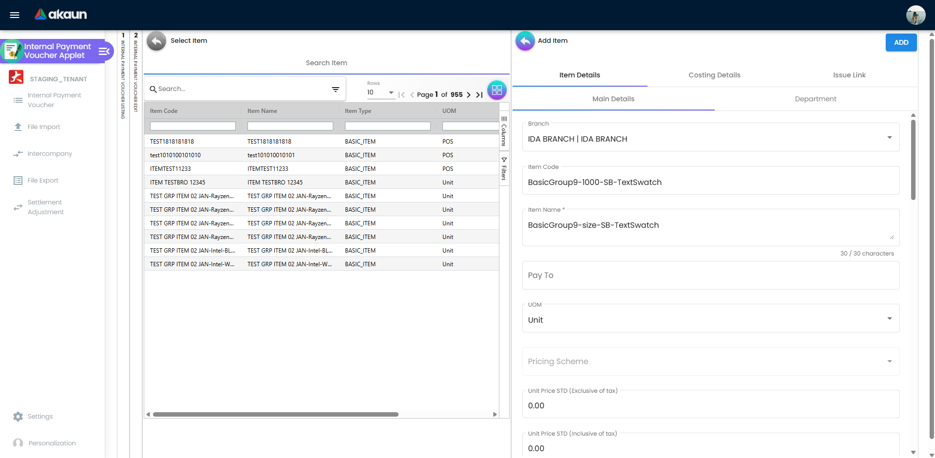Open the Settings gear in sidebar

pos(18,417)
